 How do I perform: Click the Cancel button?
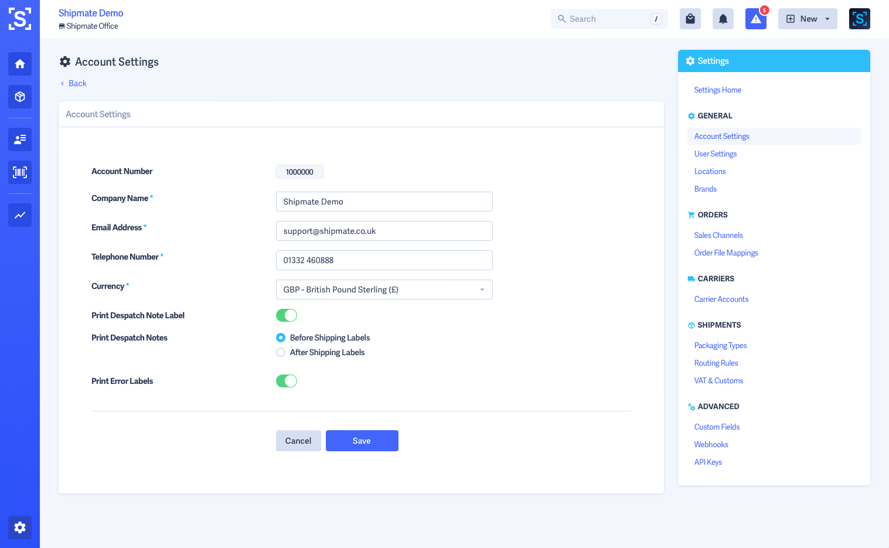tap(298, 441)
